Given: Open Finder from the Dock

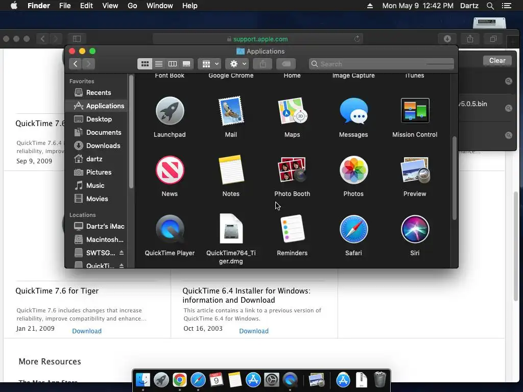Looking at the screenshot, I should [x=143, y=380].
